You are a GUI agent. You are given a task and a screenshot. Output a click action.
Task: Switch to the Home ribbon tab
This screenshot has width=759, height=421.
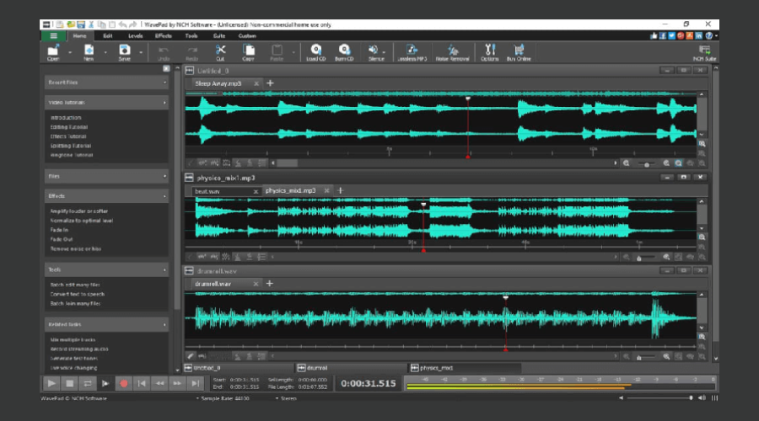pos(79,35)
